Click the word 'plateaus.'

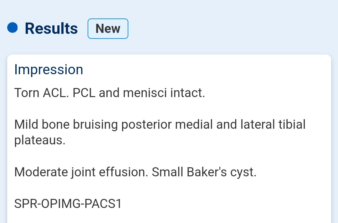click(x=40, y=141)
